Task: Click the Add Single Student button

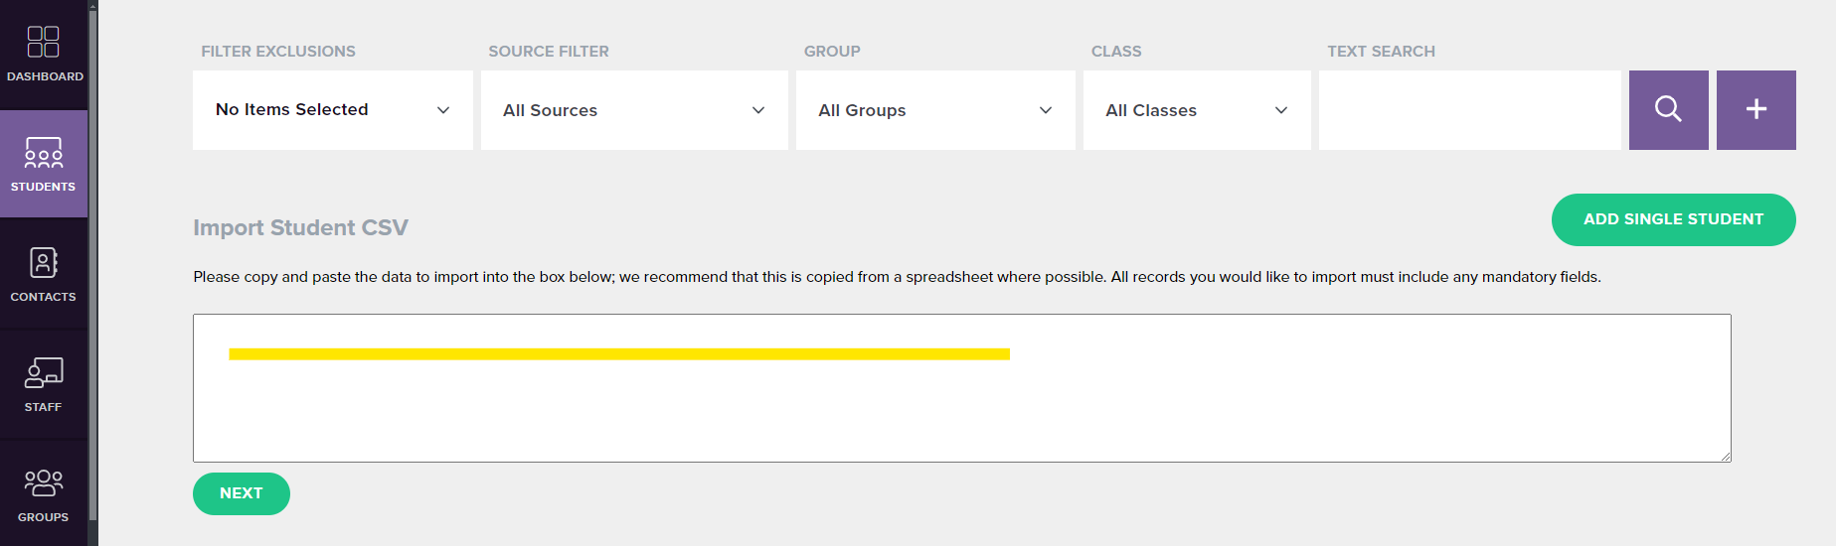Action: (x=1673, y=219)
